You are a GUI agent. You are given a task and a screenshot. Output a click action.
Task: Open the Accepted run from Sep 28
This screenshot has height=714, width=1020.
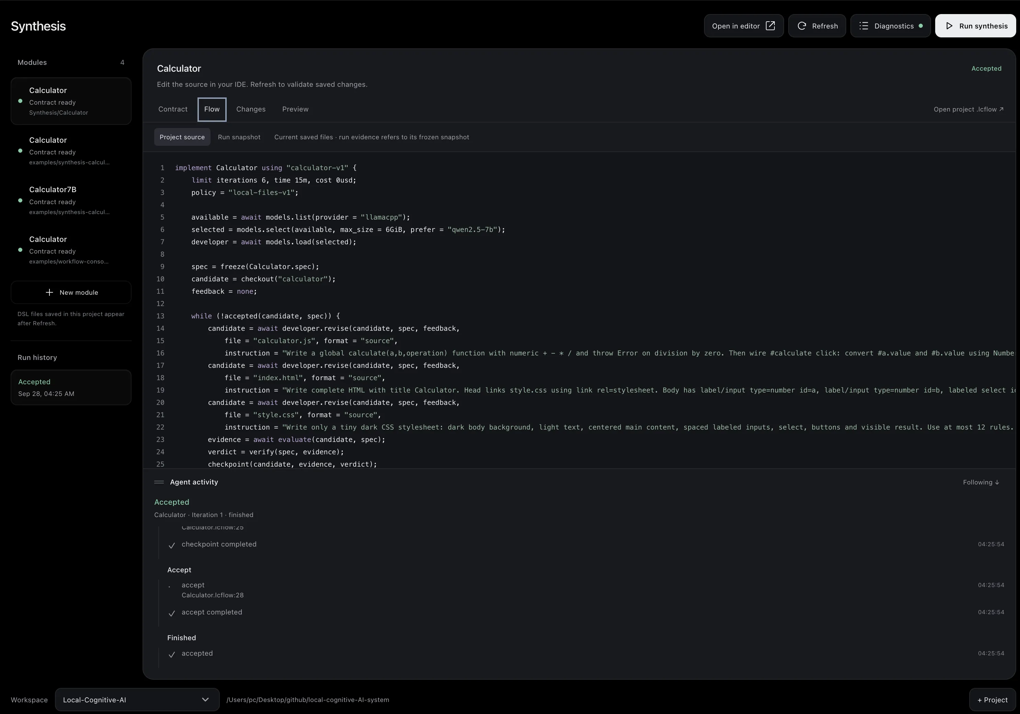tap(71, 387)
